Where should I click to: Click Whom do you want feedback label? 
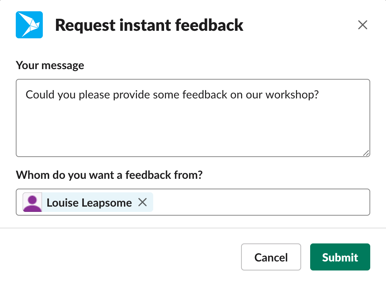(x=109, y=175)
